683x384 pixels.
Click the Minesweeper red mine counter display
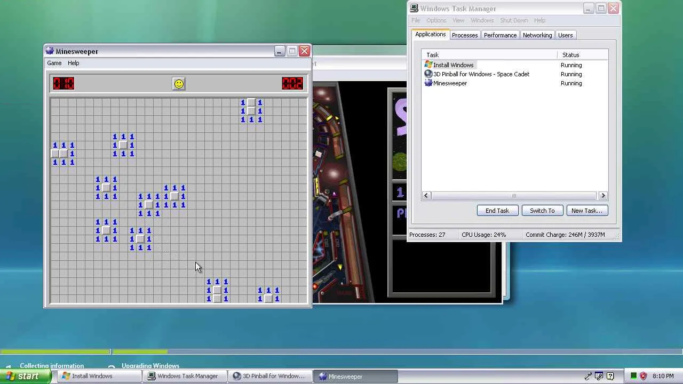point(63,84)
